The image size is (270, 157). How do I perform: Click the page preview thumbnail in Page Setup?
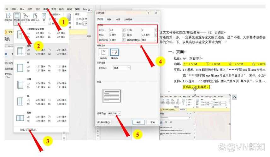112,96
